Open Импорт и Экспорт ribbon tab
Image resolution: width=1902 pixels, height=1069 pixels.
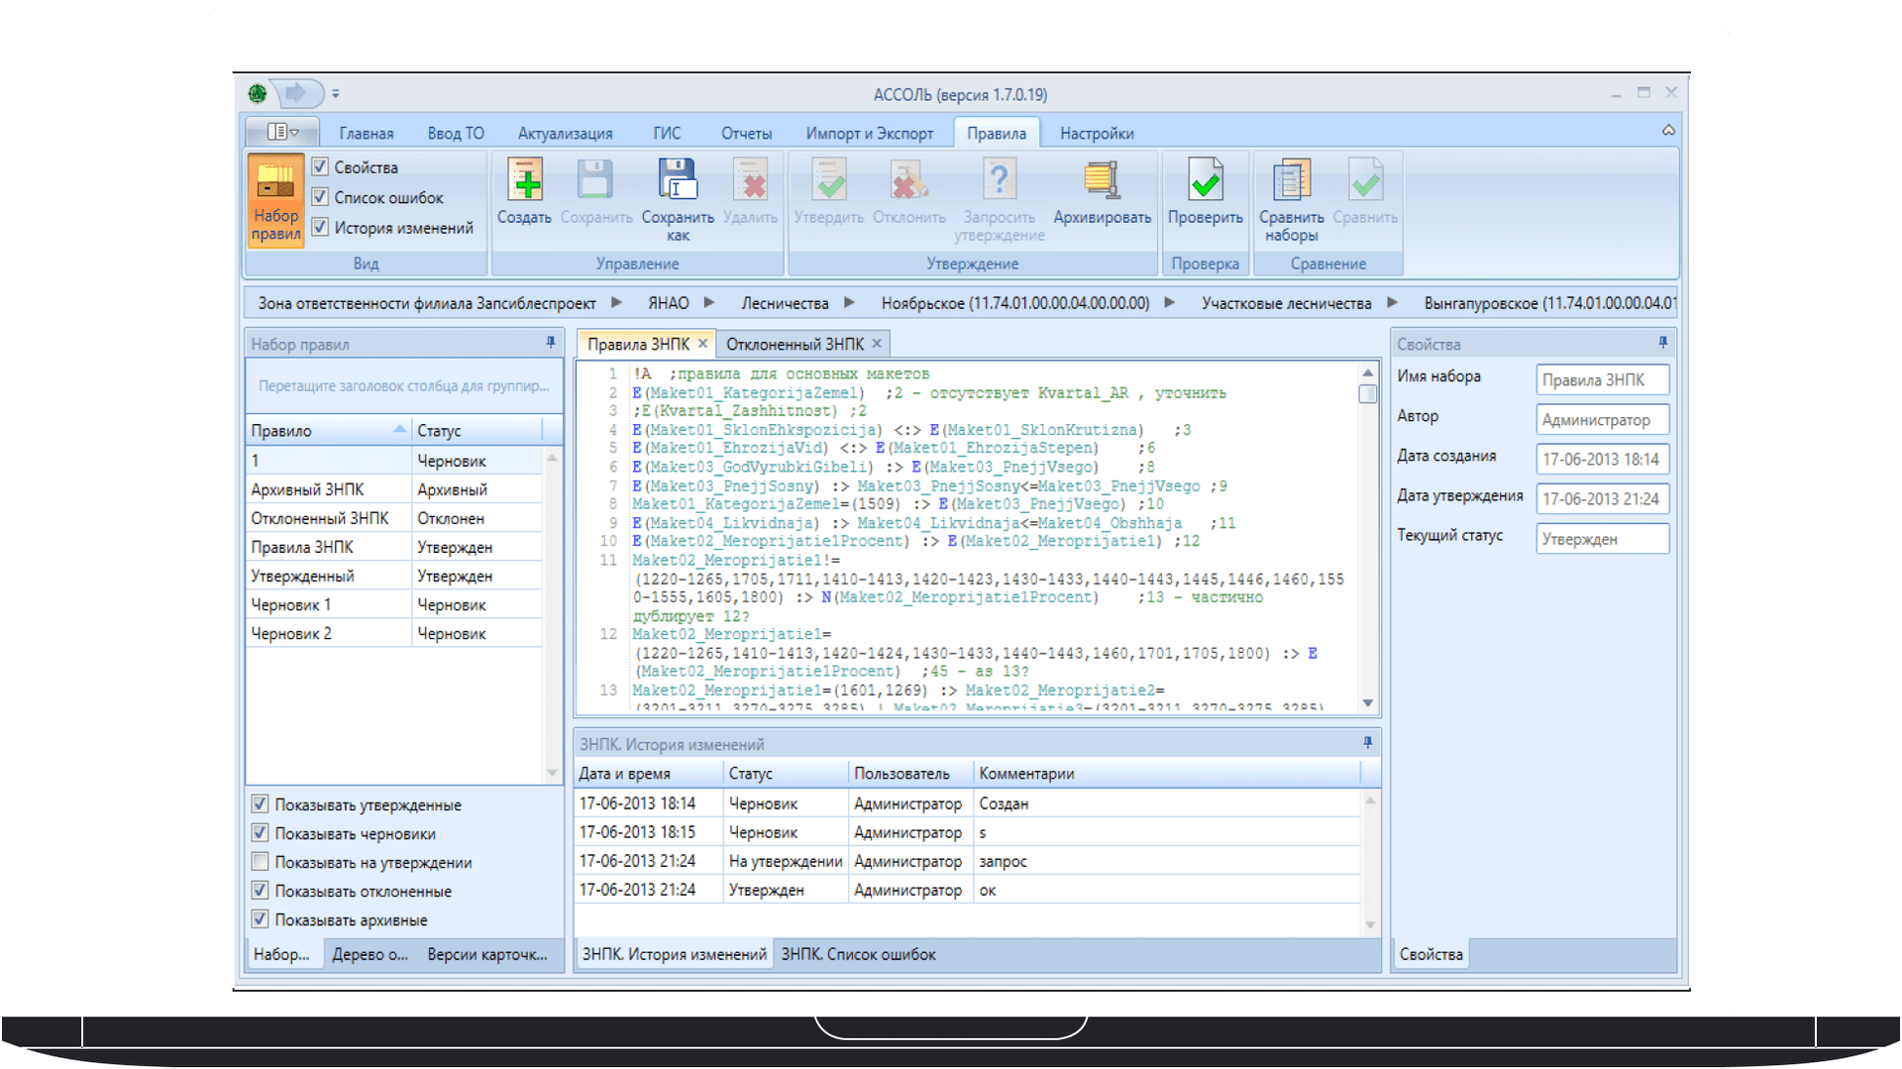870,134
